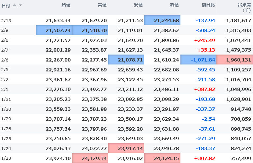Screen dimensions: 253x163
Task: Select red-highlighted volume 1,960,131
Action: pyautogui.click(x=235, y=60)
